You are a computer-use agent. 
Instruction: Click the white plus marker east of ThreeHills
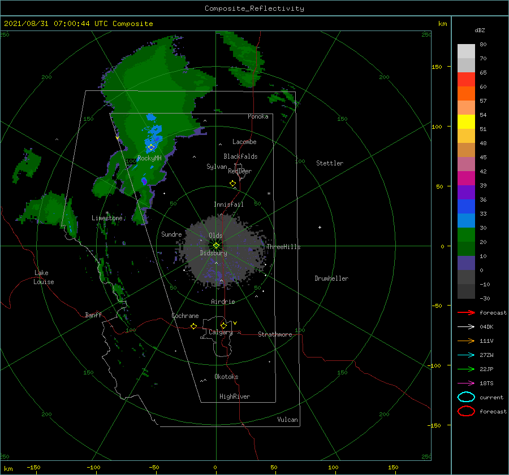pos(320,227)
